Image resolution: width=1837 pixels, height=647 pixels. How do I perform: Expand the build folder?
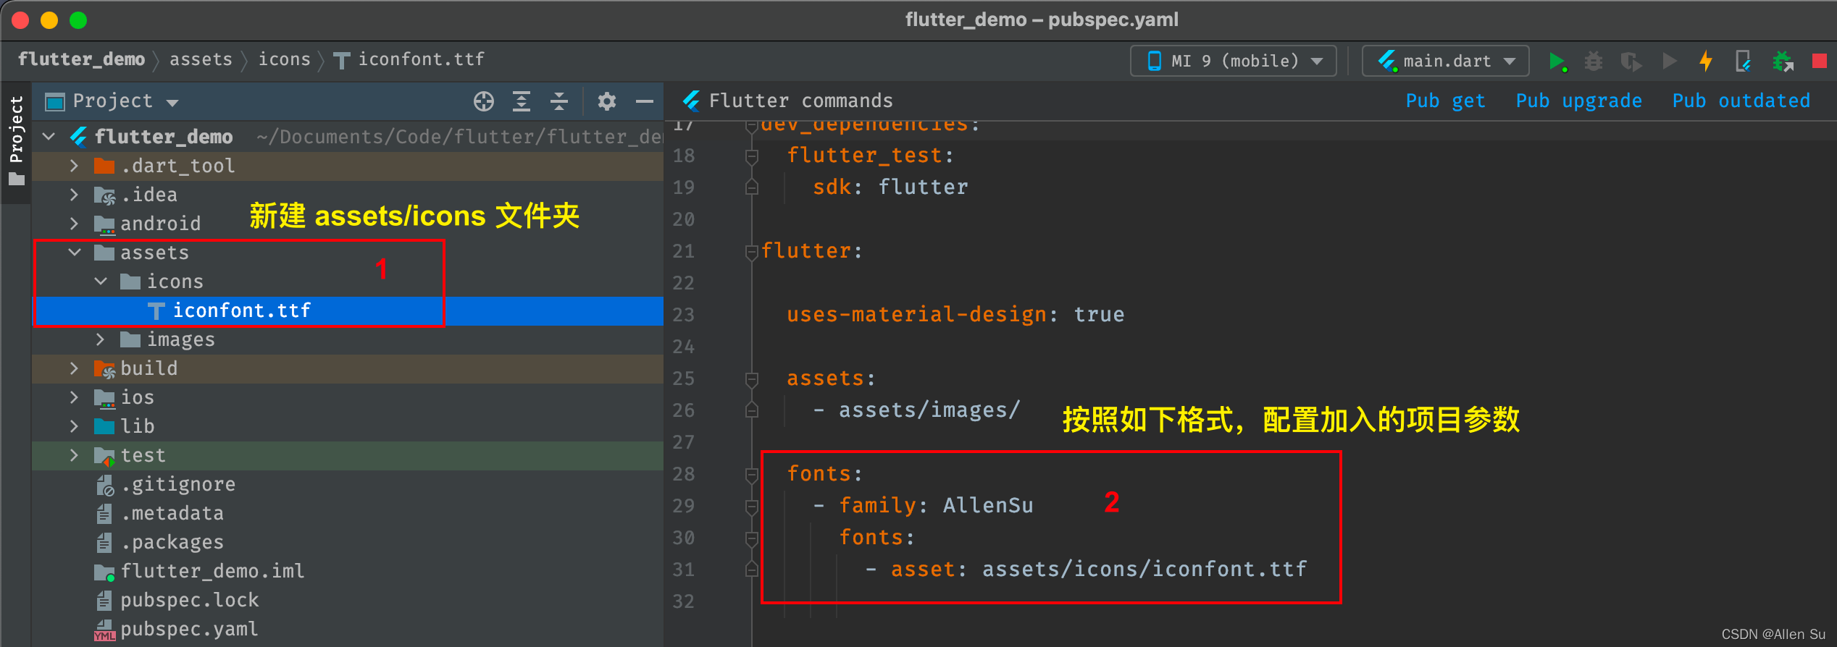(74, 368)
